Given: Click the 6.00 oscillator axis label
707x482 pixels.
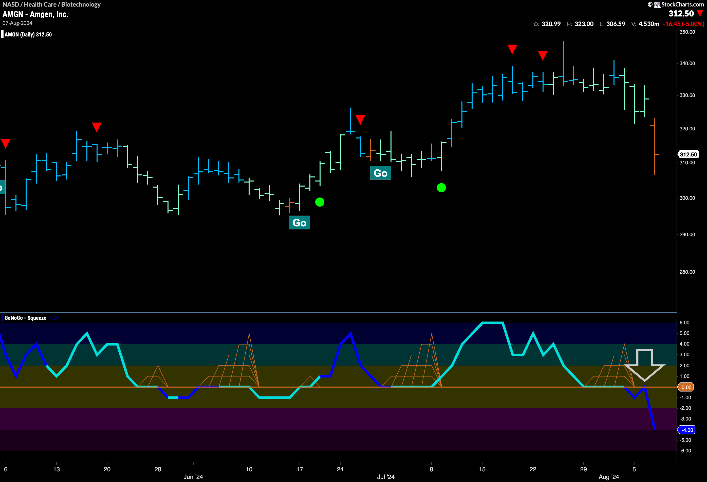Looking at the screenshot, I should (684, 323).
